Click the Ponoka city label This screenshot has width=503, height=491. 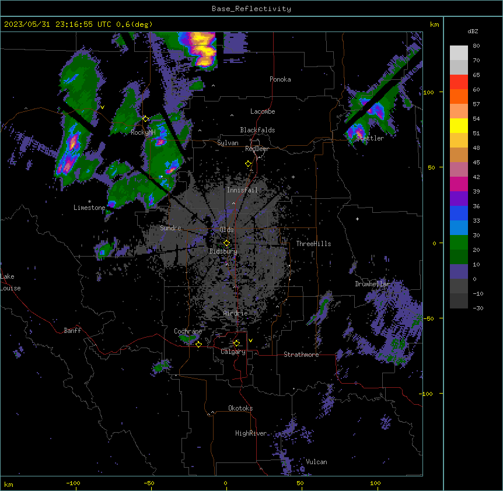tap(280, 79)
